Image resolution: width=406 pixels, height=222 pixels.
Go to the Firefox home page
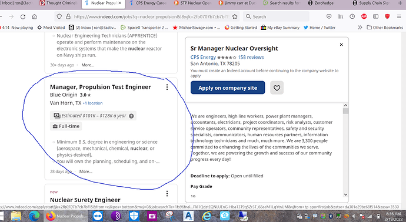34,17
